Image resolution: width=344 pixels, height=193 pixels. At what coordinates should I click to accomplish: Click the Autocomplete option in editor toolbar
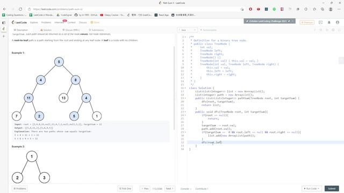209,30
